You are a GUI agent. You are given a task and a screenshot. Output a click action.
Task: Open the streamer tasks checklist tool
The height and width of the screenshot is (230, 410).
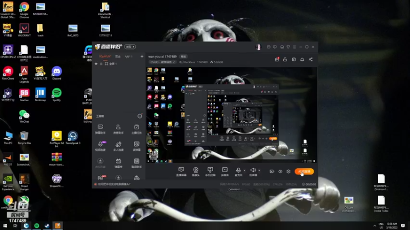pyautogui.click(x=136, y=129)
